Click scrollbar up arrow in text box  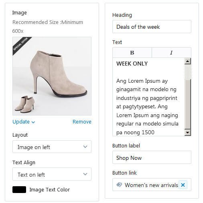(188, 61)
